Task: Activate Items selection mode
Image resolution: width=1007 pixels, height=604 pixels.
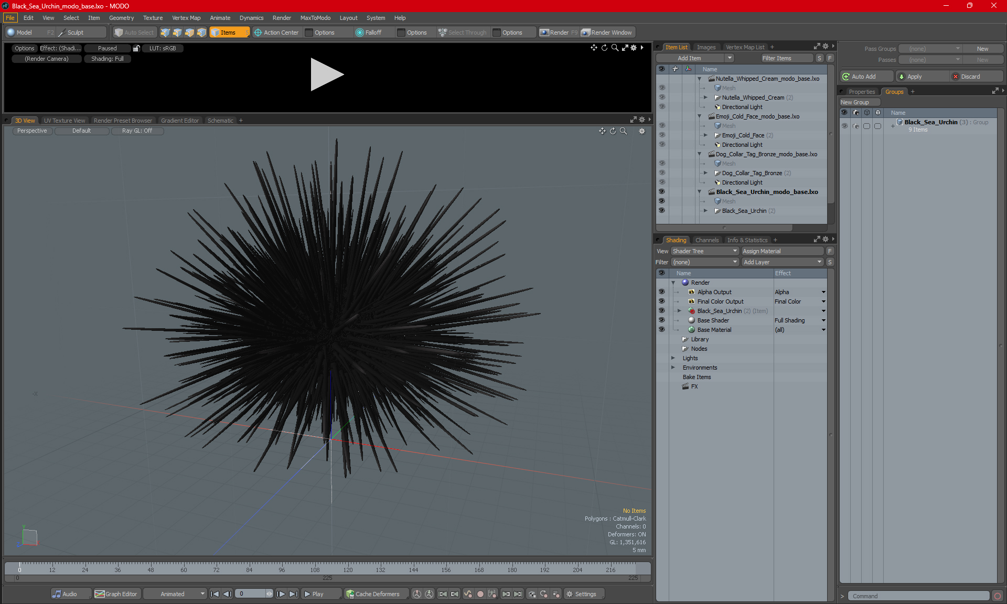Action: 229,33
